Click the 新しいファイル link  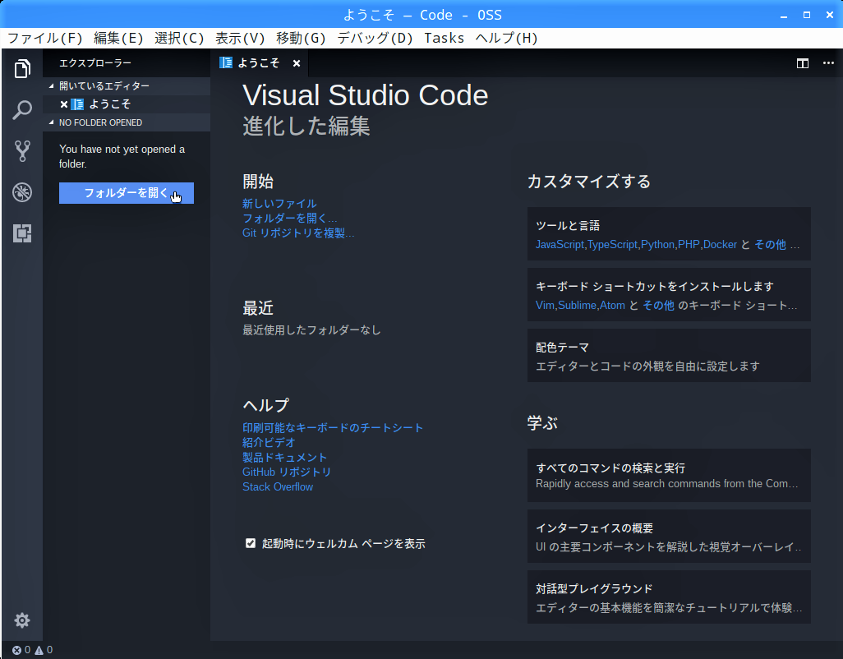pyautogui.click(x=279, y=204)
